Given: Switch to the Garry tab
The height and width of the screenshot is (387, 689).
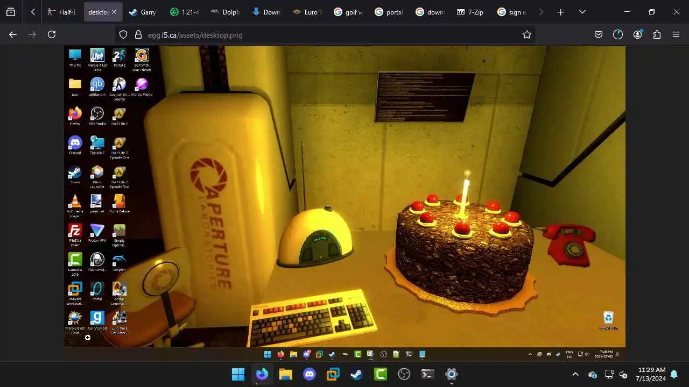Looking at the screenshot, I should (x=143, y=12).
